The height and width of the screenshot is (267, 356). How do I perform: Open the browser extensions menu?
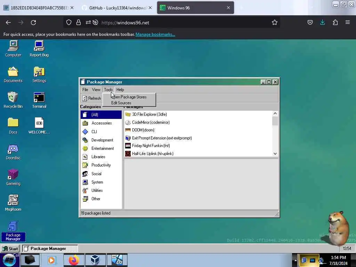pyautogui.click(x=335, y=22)
